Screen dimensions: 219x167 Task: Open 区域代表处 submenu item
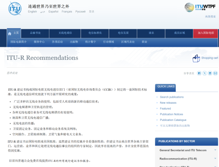point(128,42)
